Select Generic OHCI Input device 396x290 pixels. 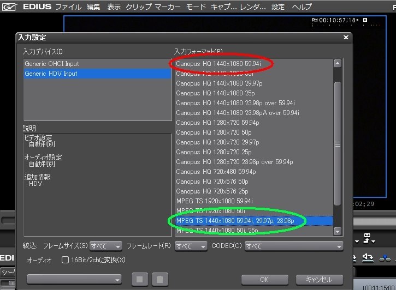click(x=97, y=63)
